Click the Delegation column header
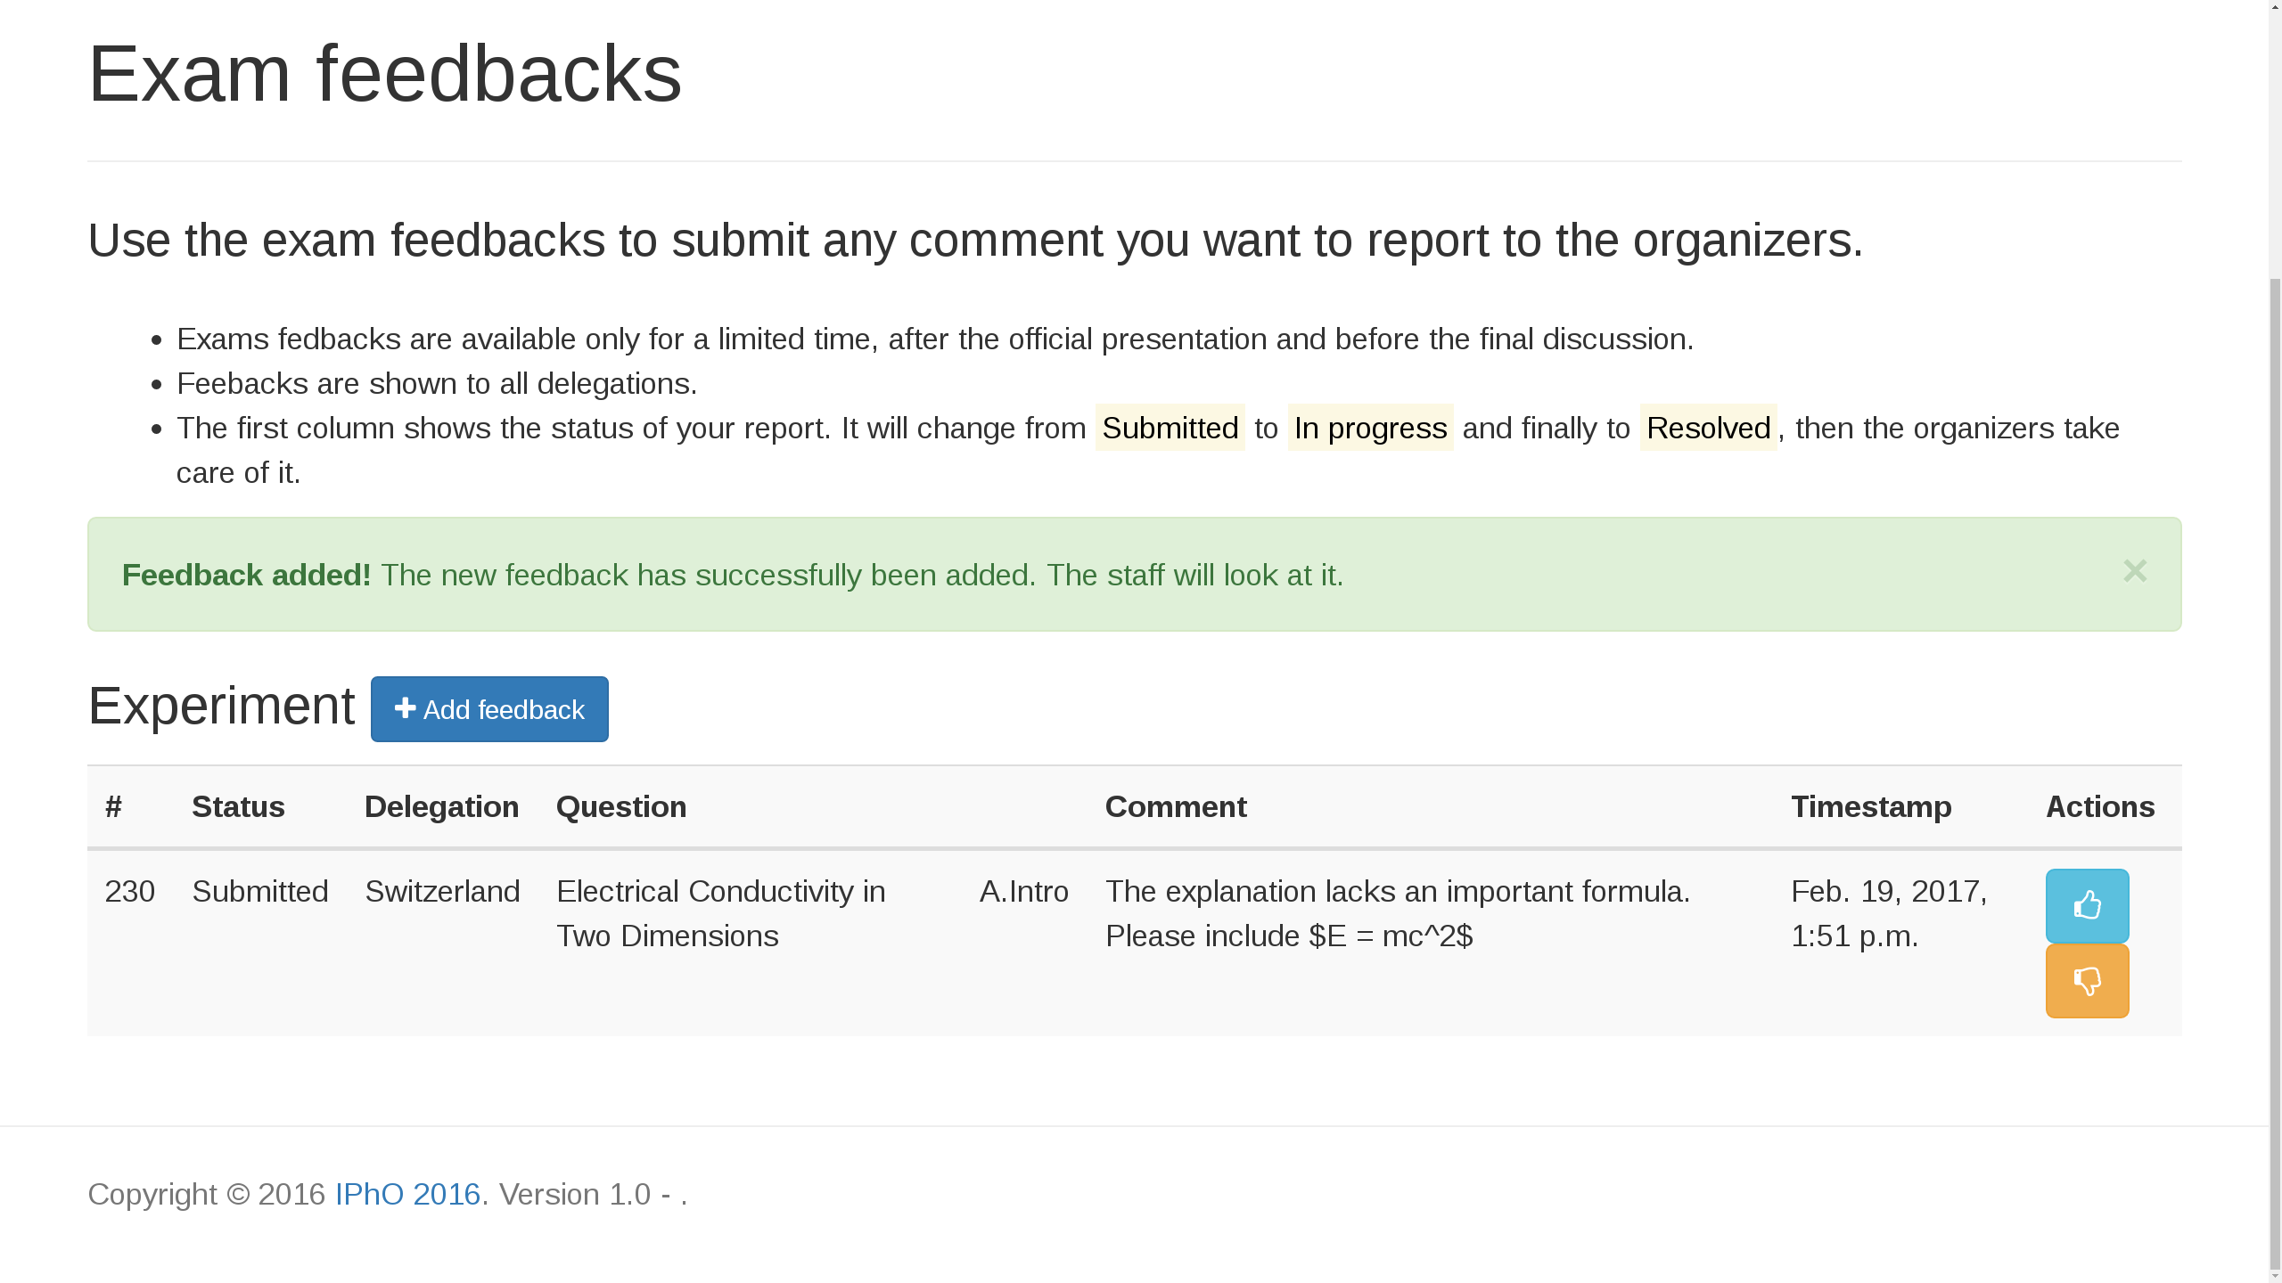The height and width of the screenshot is (1283, 2282). click(441, 806)
